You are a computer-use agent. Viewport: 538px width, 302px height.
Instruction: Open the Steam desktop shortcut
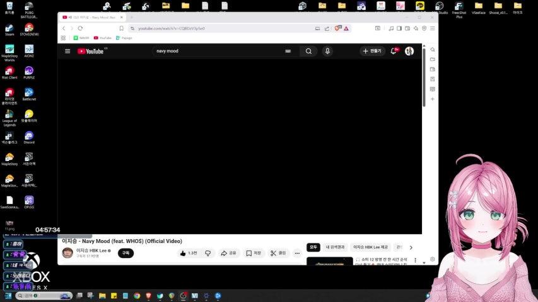[x=9, y=30]
